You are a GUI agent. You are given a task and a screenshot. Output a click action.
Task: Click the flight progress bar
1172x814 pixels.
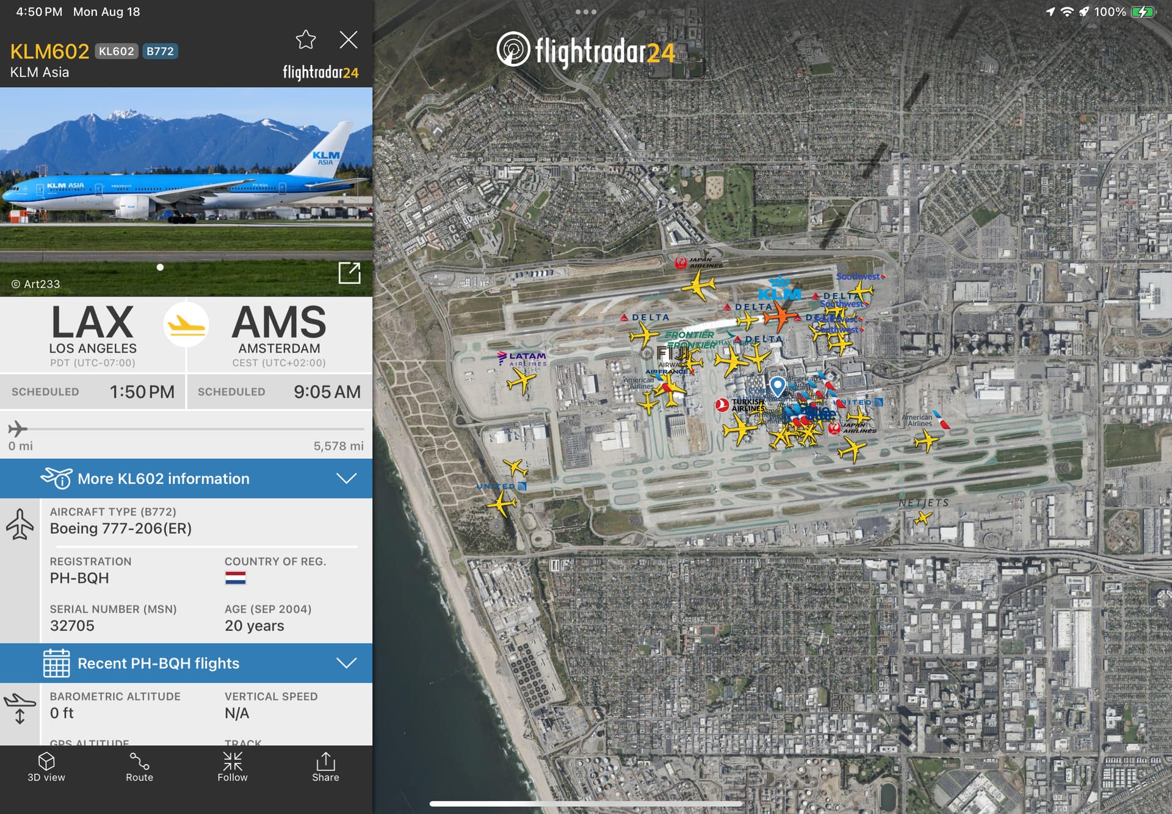[x=186, y=429]
